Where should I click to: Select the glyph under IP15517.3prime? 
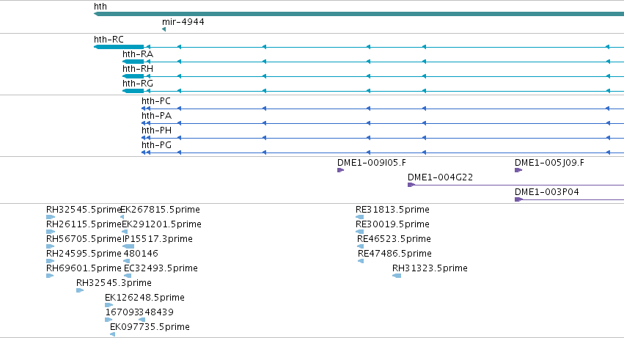(x=128, y=247)
